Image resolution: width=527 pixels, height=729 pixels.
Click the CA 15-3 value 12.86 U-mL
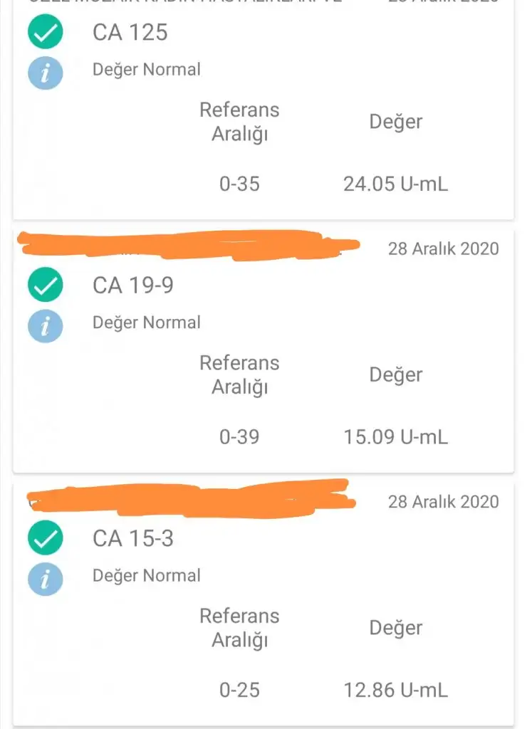click(396, 690)
